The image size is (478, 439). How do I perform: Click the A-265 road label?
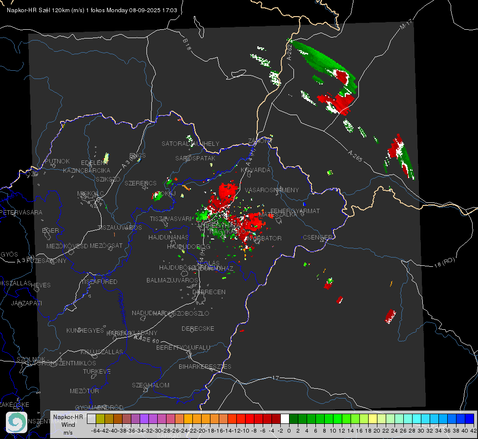tap(355, 156)
